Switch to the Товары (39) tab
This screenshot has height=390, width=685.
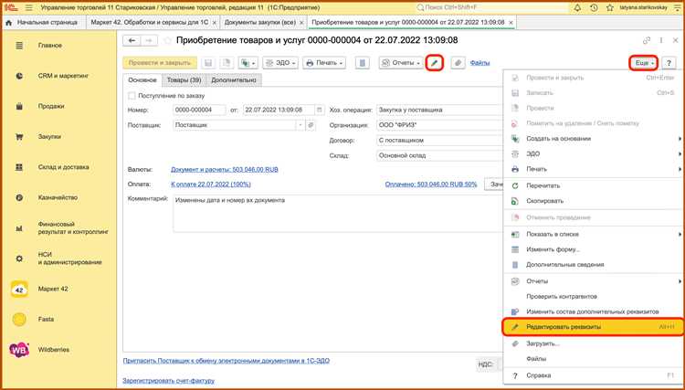tap(184, 80)
